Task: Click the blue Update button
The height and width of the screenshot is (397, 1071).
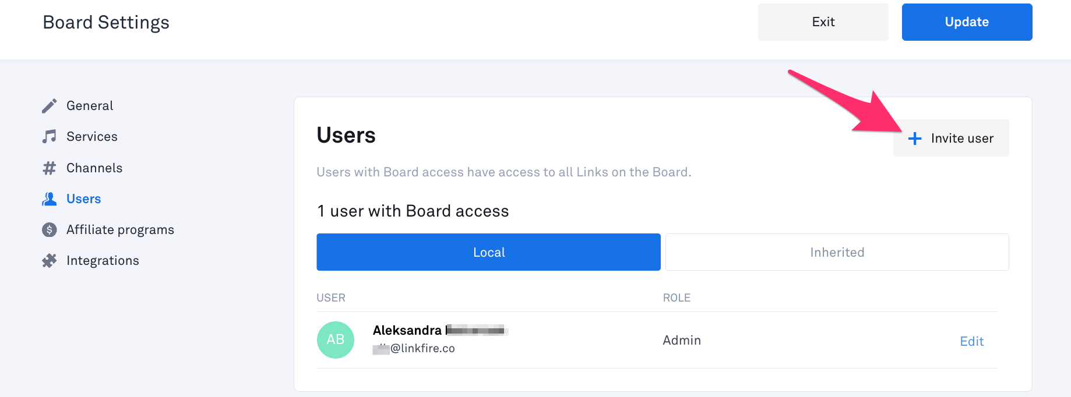Action: [967, 22]
